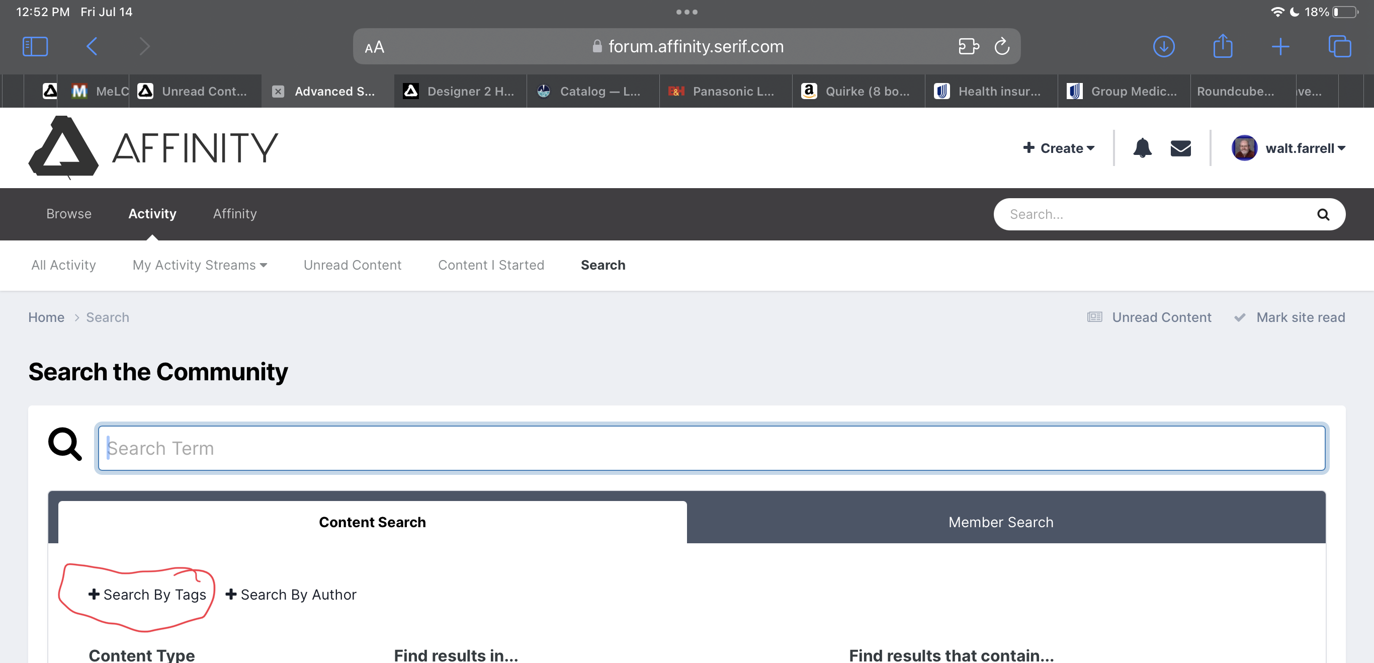
Task: Click the Search By Author link
Action: pos(291,594)
